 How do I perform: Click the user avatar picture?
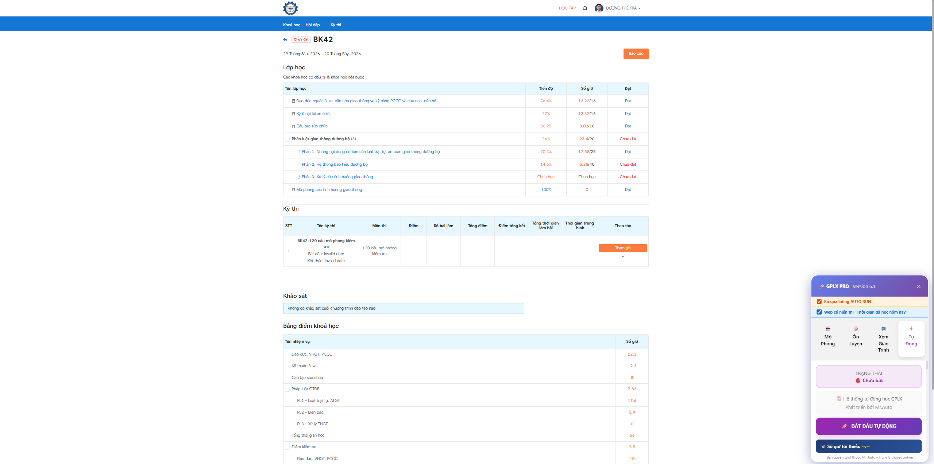coord(599,8)
